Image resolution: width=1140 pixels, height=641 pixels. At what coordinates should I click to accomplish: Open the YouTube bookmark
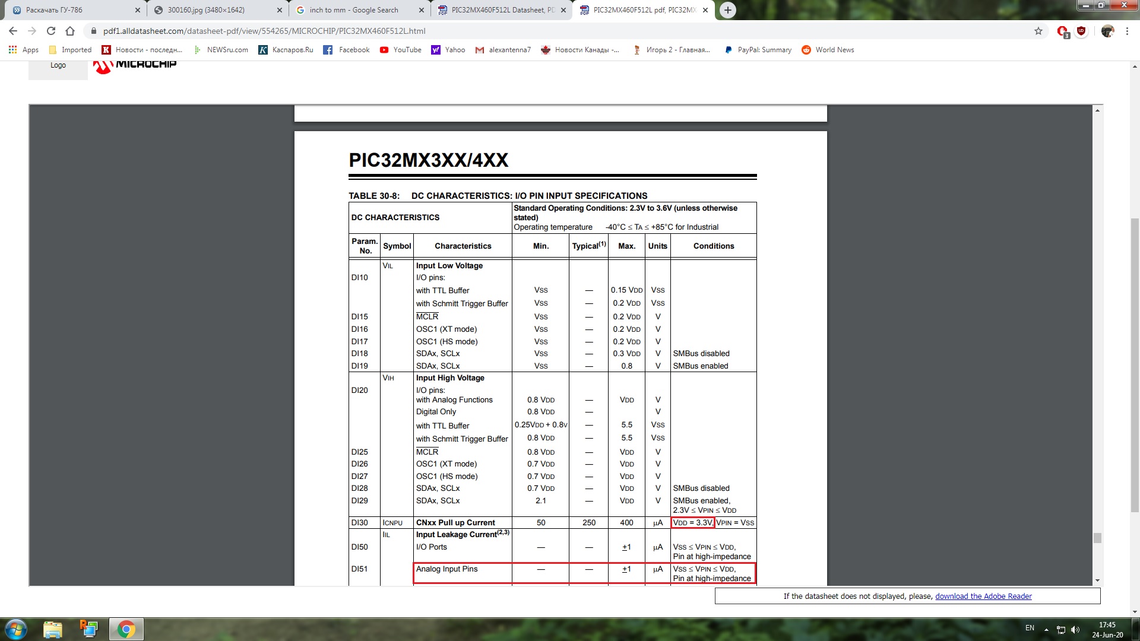pyautogui.click(x=401, y=50)
